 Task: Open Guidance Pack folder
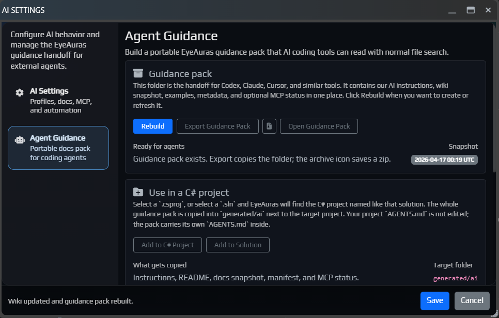click(x=319, y=126)
